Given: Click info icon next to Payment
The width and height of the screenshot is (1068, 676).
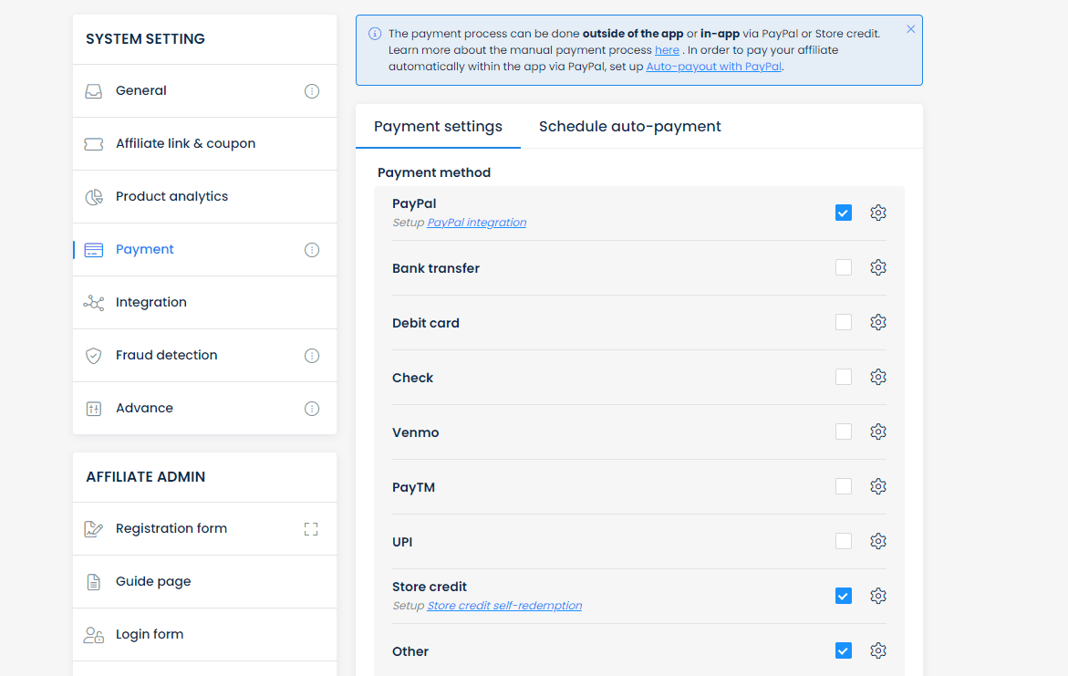Looking at the screenshot, I should [312, 250].
